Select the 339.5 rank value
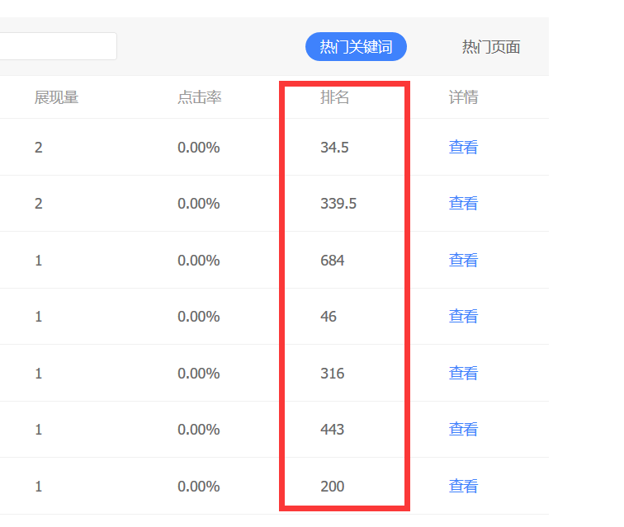This screenshot has width=624, height=527. click(338, 204)
